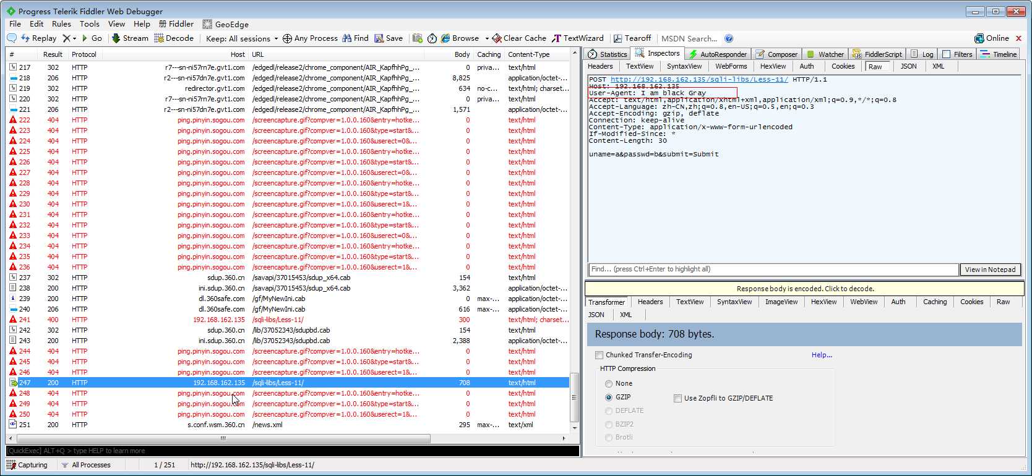The width and height of the screenshot is (1032, 476).
Task: Select the GZIP compression radio button
Action: tap(609, 397)
